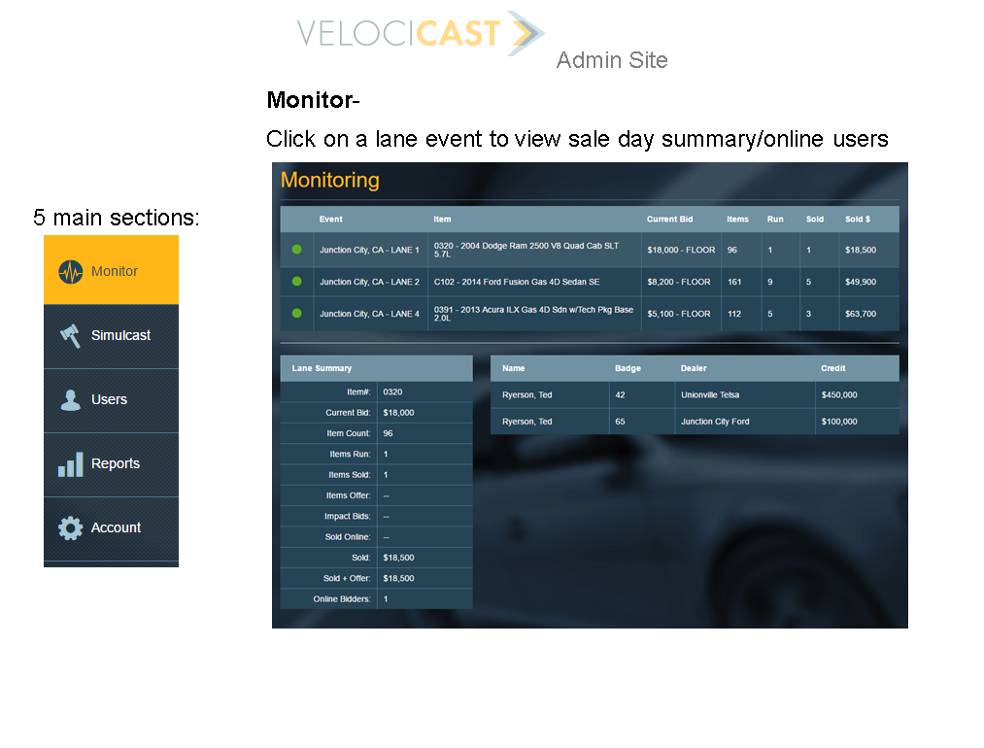Click the Name column header
Viewport: 984px width, 748px height.
click(x=513, y=368)
